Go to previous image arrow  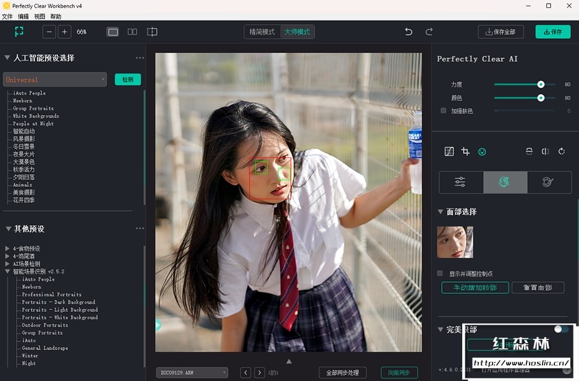pos(245,372)
